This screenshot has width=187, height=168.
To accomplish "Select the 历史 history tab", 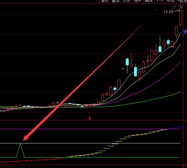I will click(126, 1).
